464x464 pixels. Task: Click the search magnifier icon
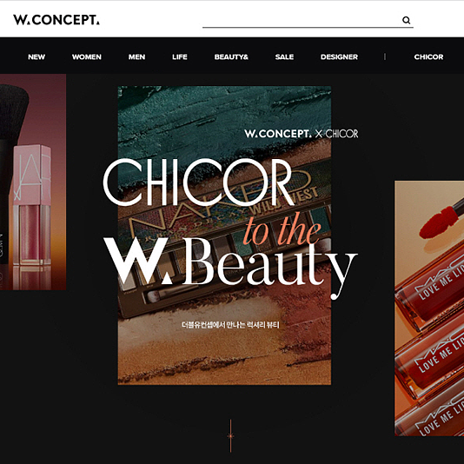406,20
